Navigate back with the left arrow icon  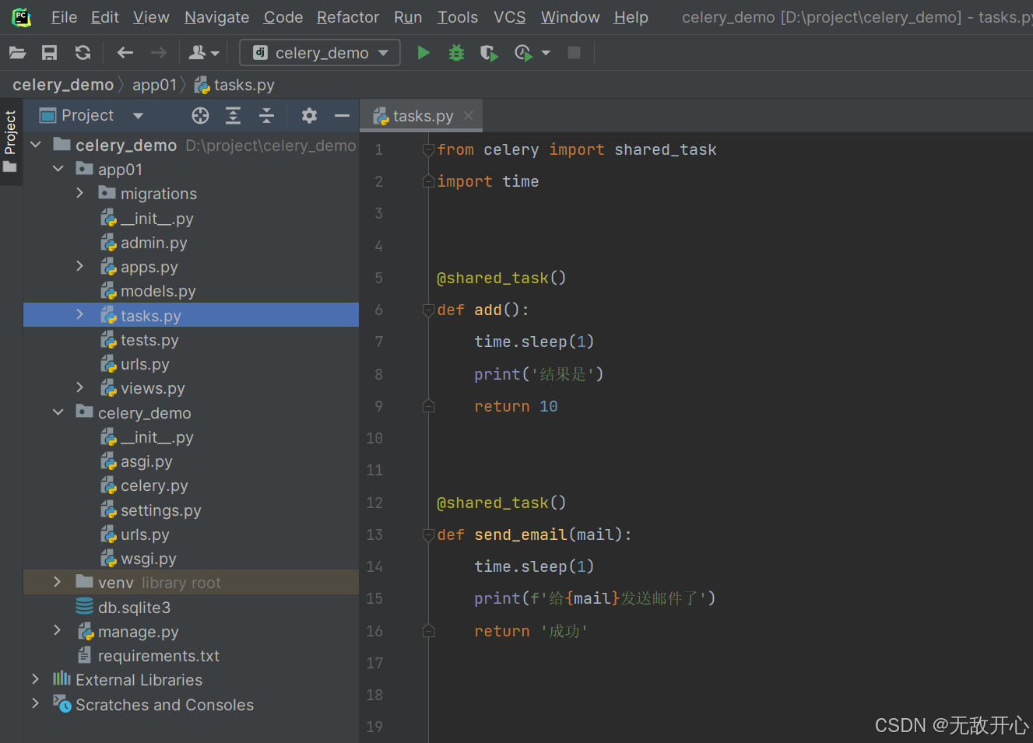(125, 53)
